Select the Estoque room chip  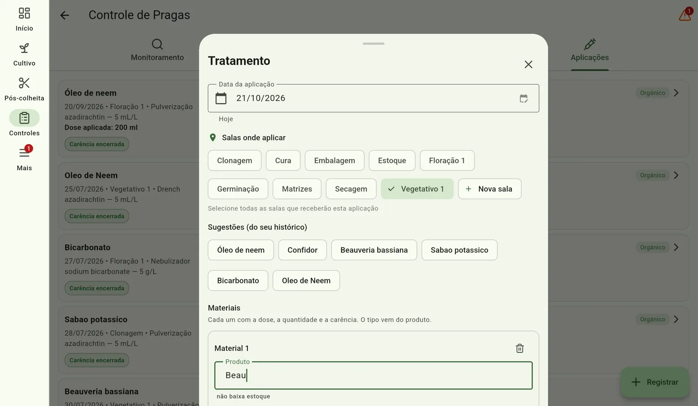coord(392,161)
